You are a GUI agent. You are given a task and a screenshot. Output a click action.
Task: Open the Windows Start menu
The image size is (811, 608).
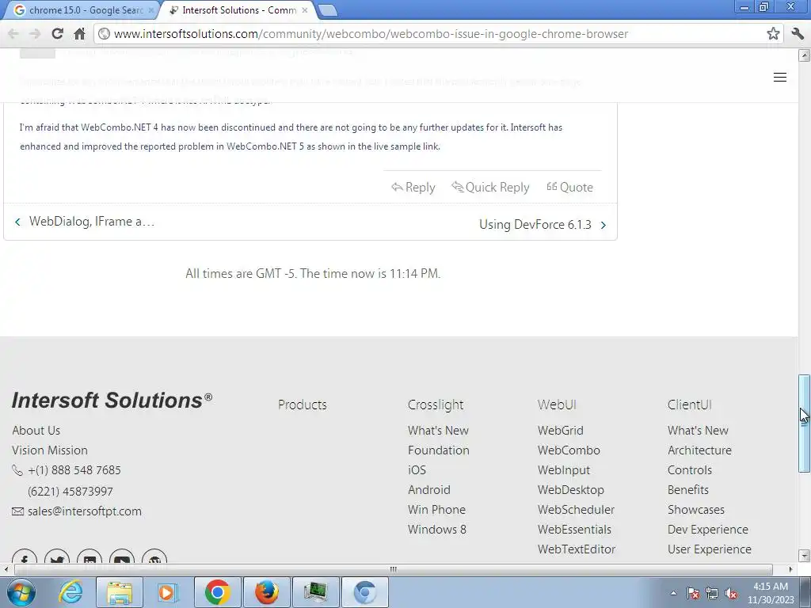[x=21, y=592]
